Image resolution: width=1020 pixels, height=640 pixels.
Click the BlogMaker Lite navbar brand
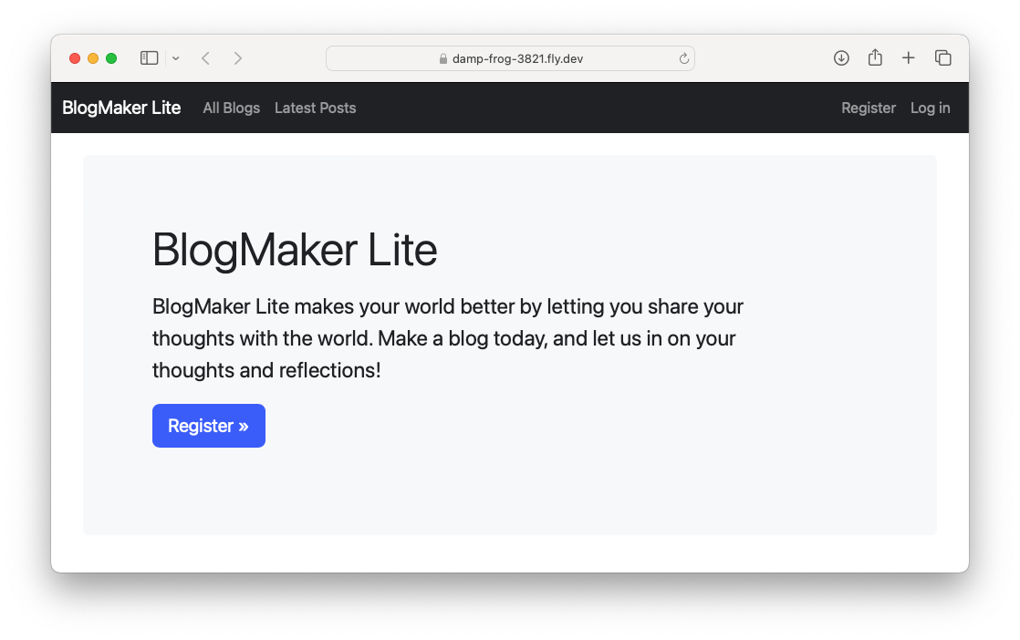[121, 108]
